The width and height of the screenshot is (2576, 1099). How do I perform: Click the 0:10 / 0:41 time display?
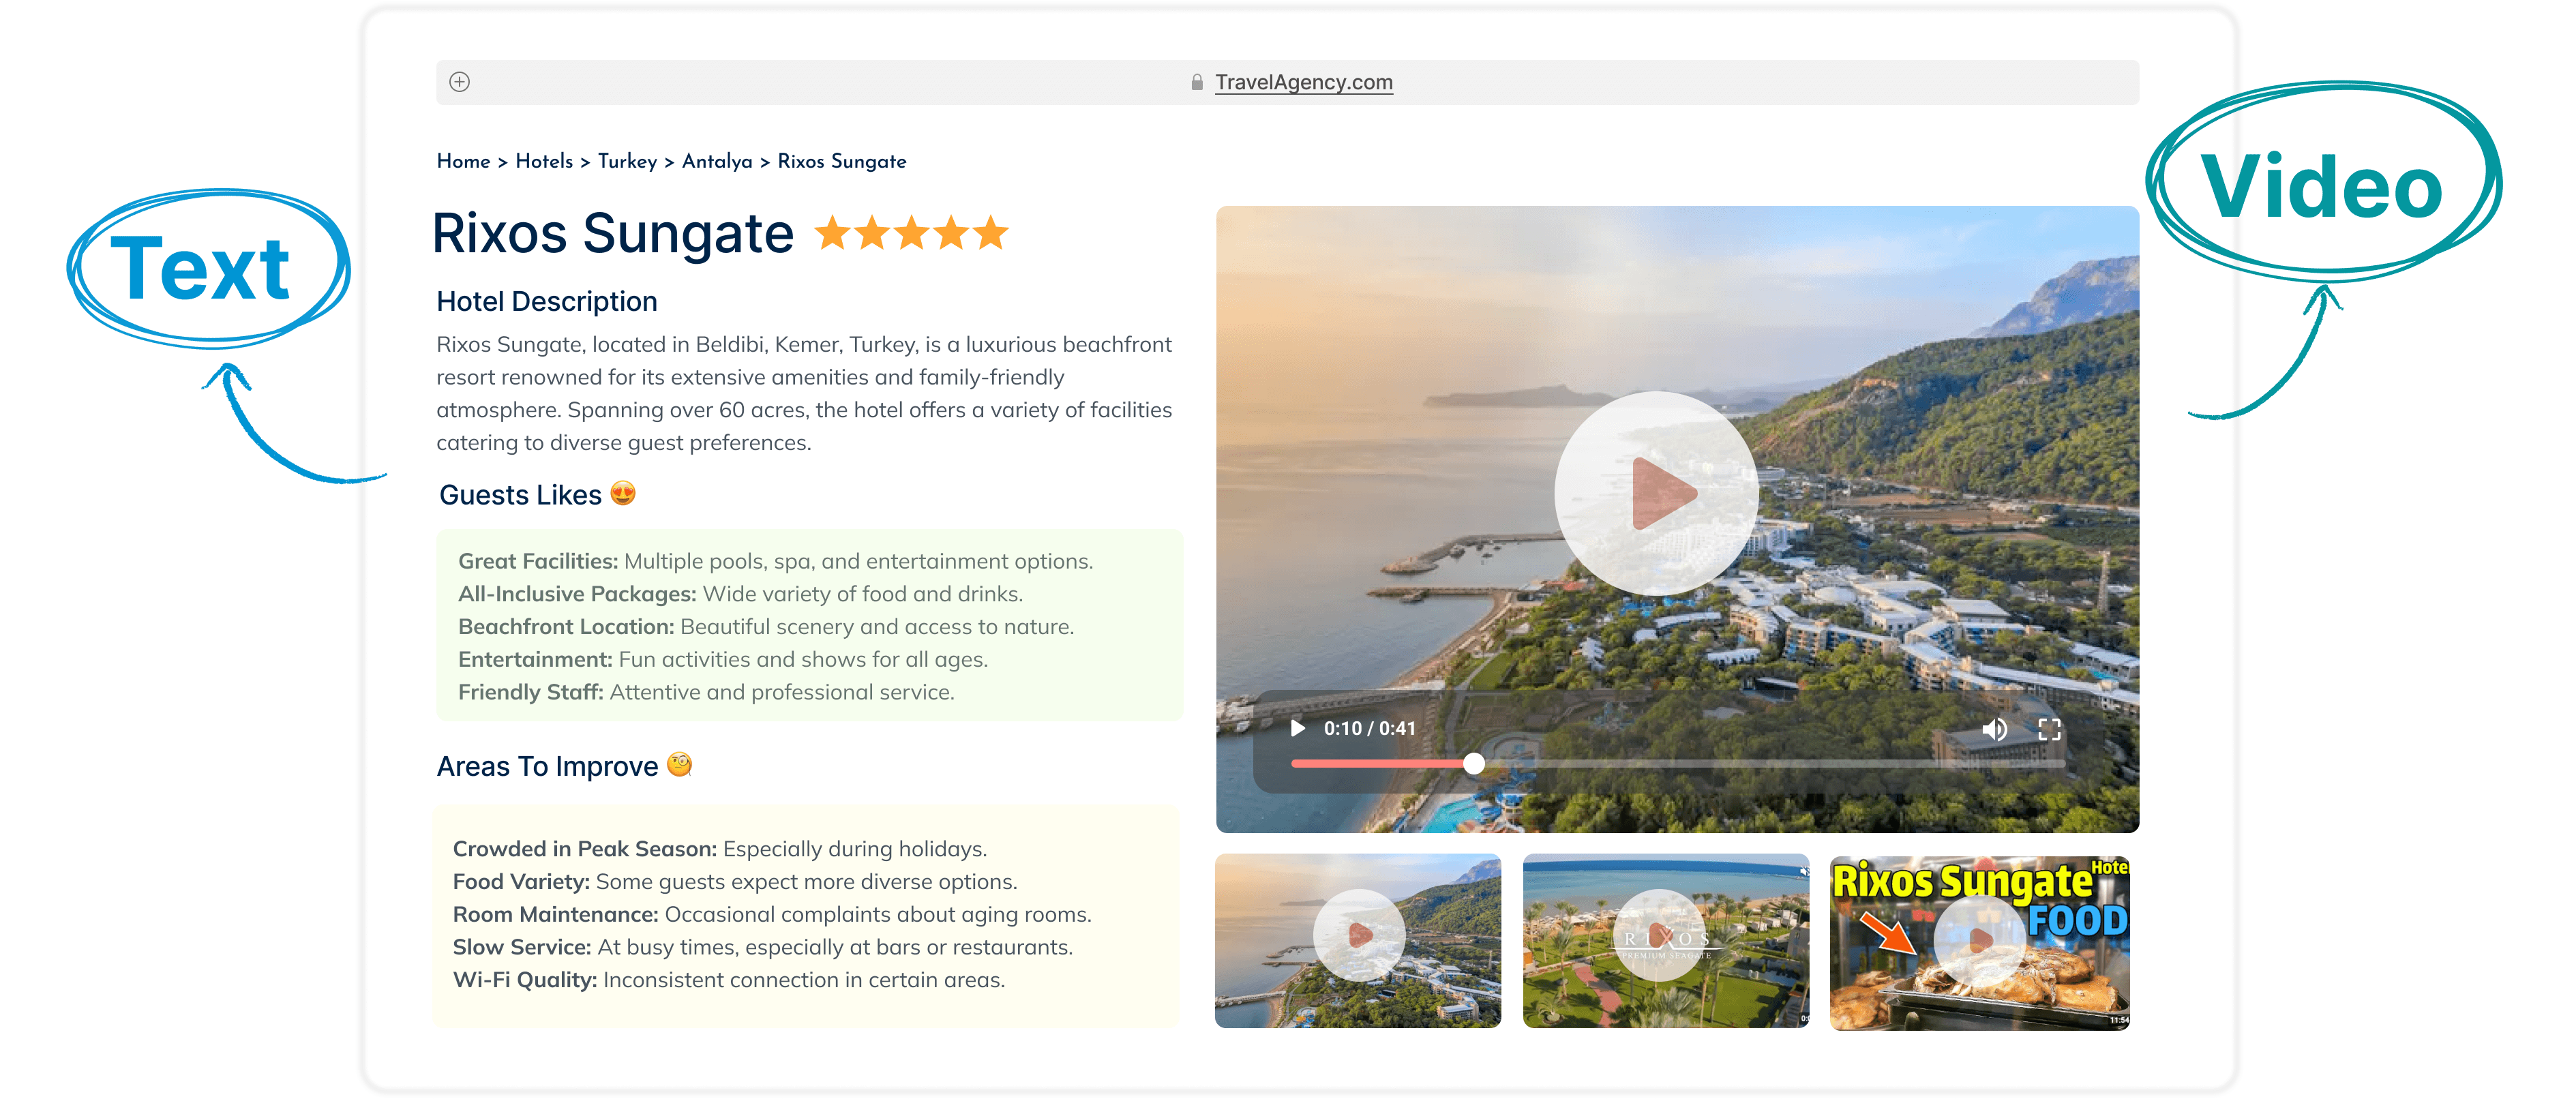coord(1369,728)
